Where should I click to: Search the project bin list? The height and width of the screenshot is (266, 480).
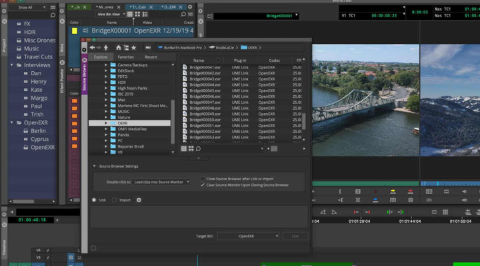point(53,15)
